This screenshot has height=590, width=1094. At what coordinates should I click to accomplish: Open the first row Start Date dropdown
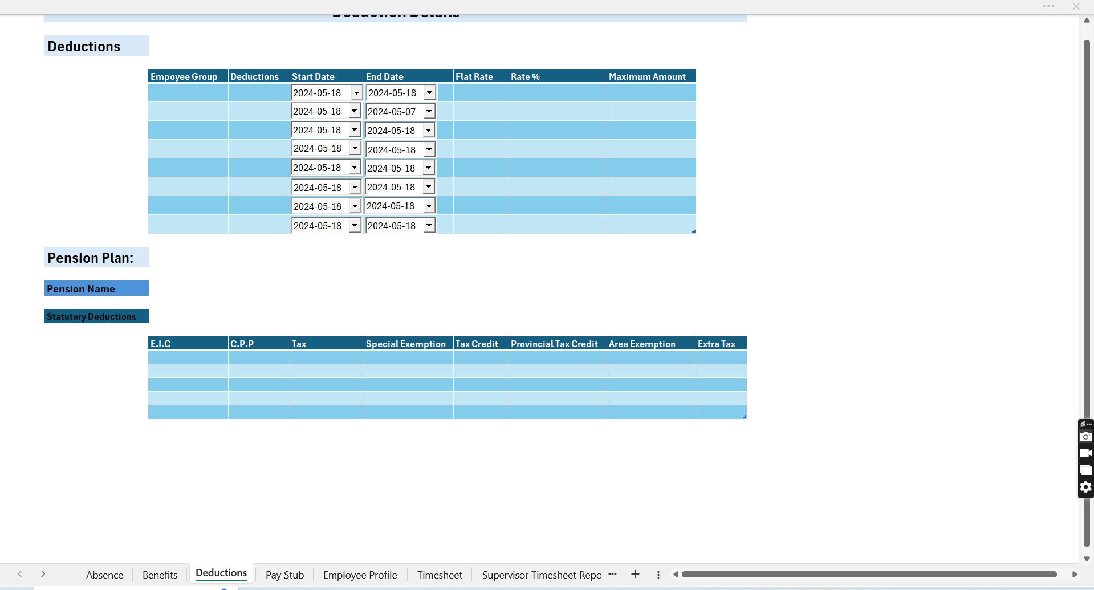click(x=356, y=92)
